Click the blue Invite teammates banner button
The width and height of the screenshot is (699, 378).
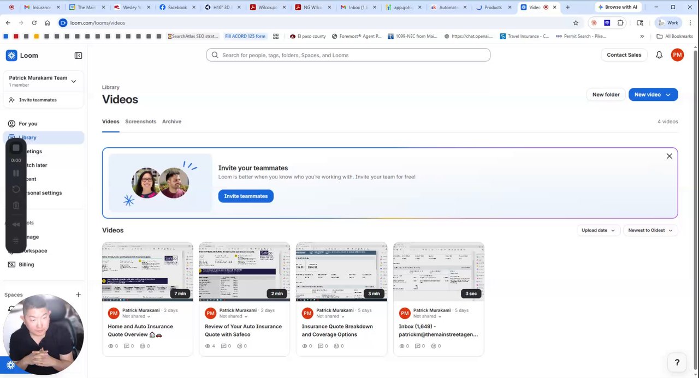[x=246, y=196]
